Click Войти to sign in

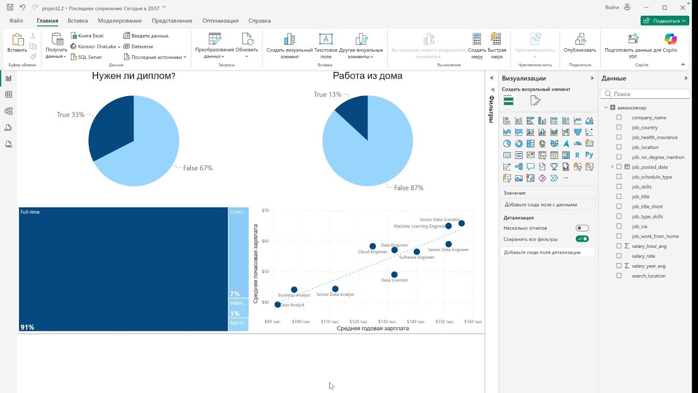tap(612, 8)
